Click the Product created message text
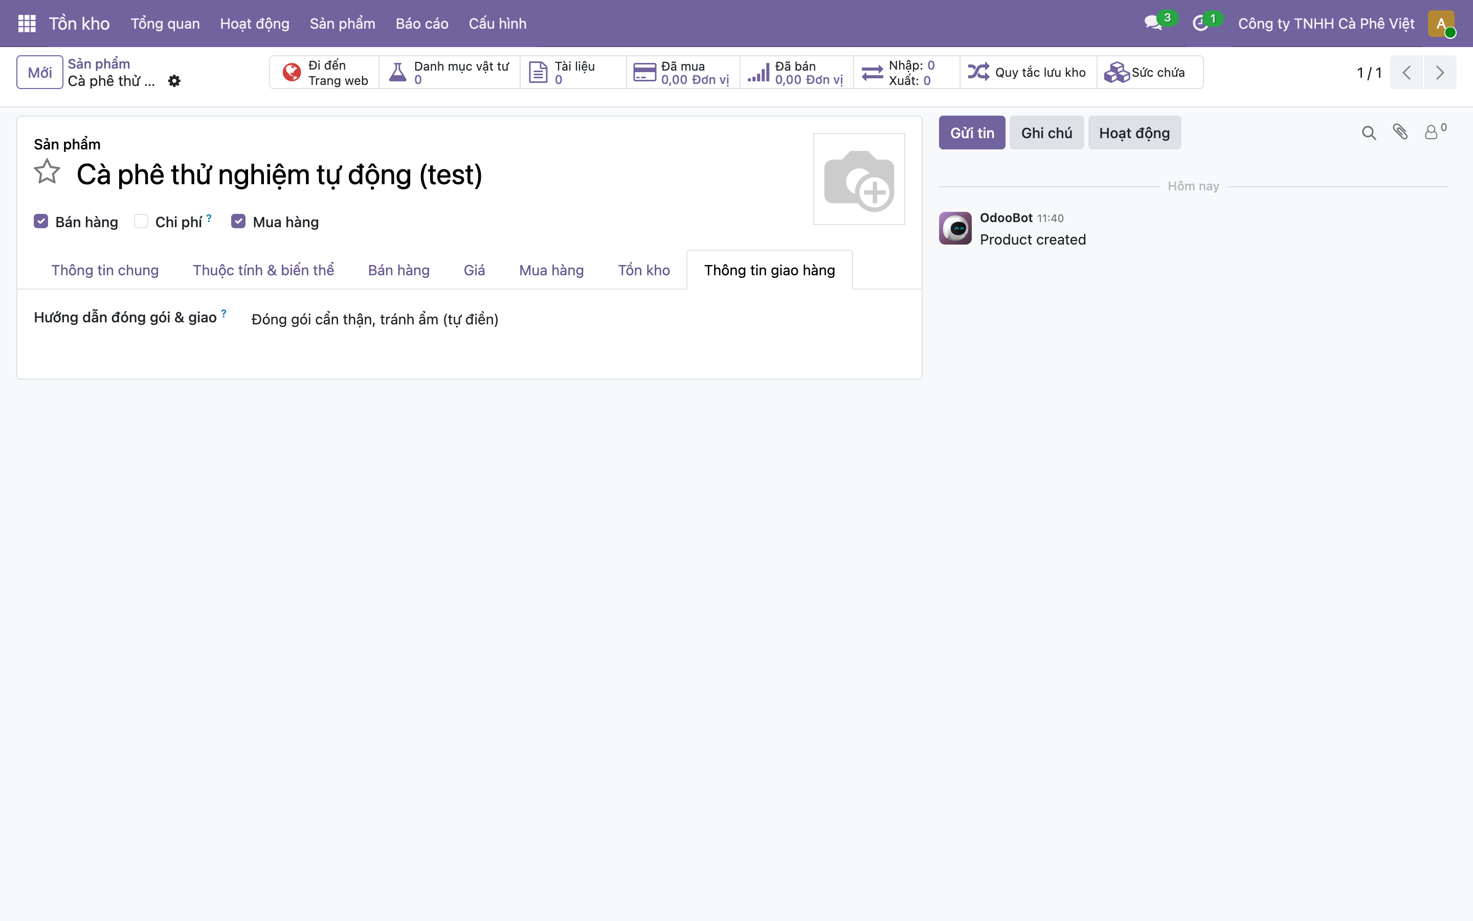The height and width of the screenshot is (921, 1473). [1032, 239]
